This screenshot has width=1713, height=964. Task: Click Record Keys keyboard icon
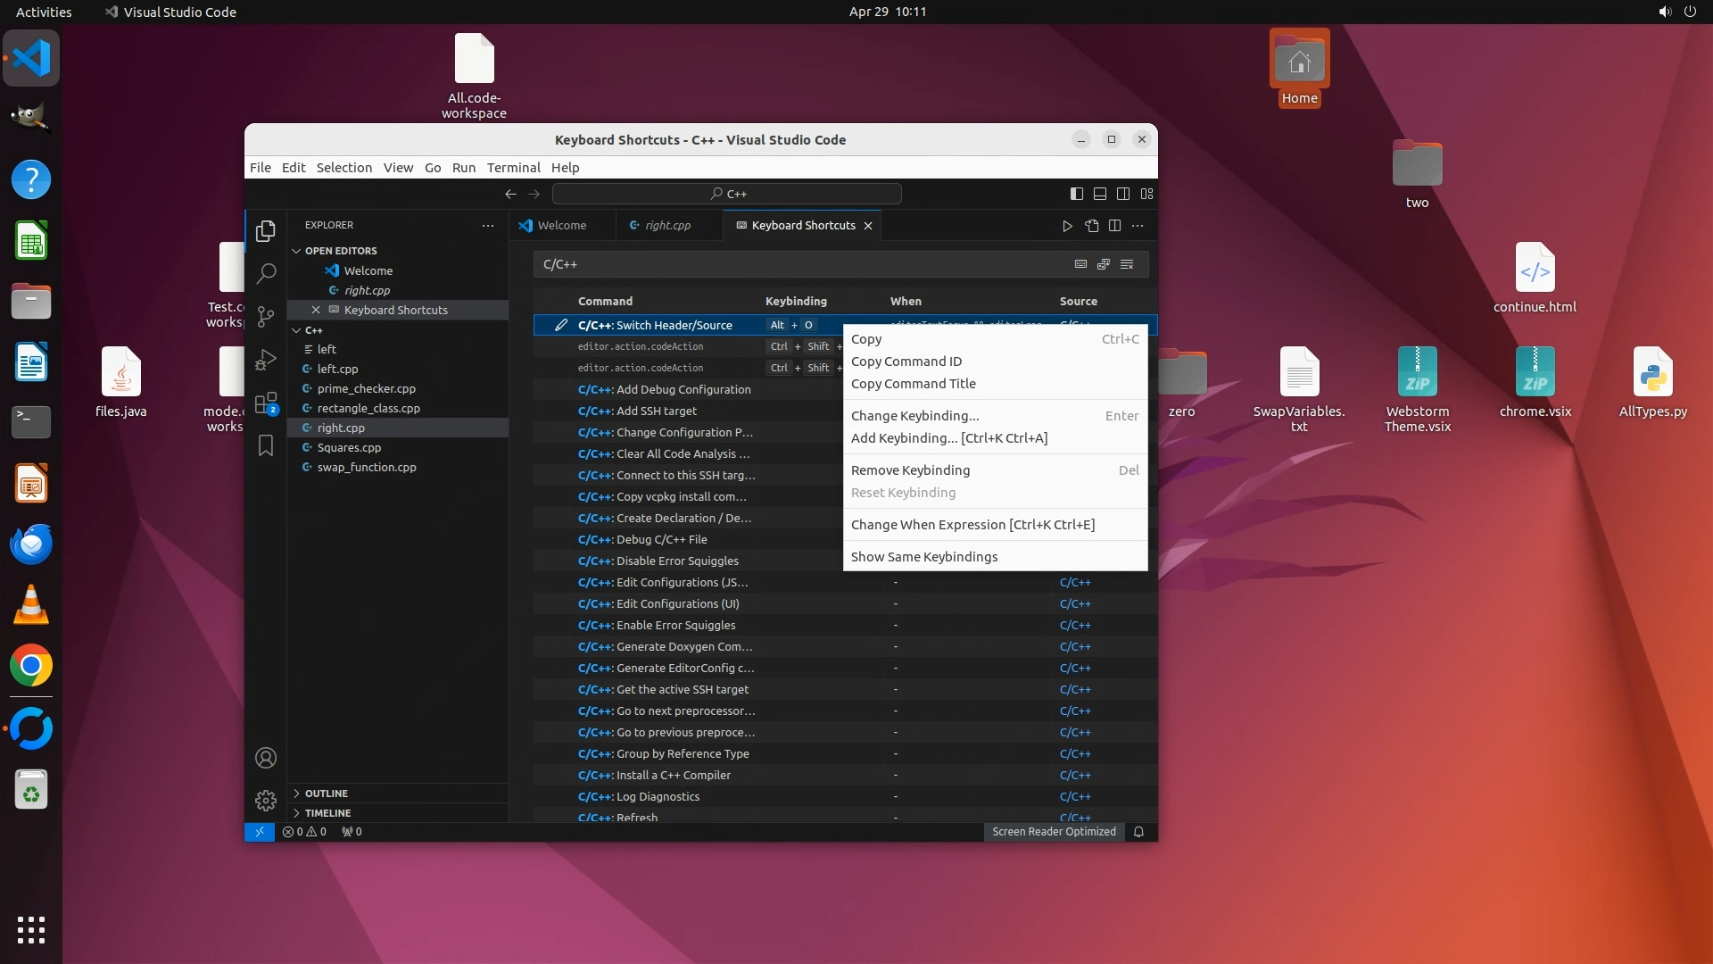tap(1080, 264)
